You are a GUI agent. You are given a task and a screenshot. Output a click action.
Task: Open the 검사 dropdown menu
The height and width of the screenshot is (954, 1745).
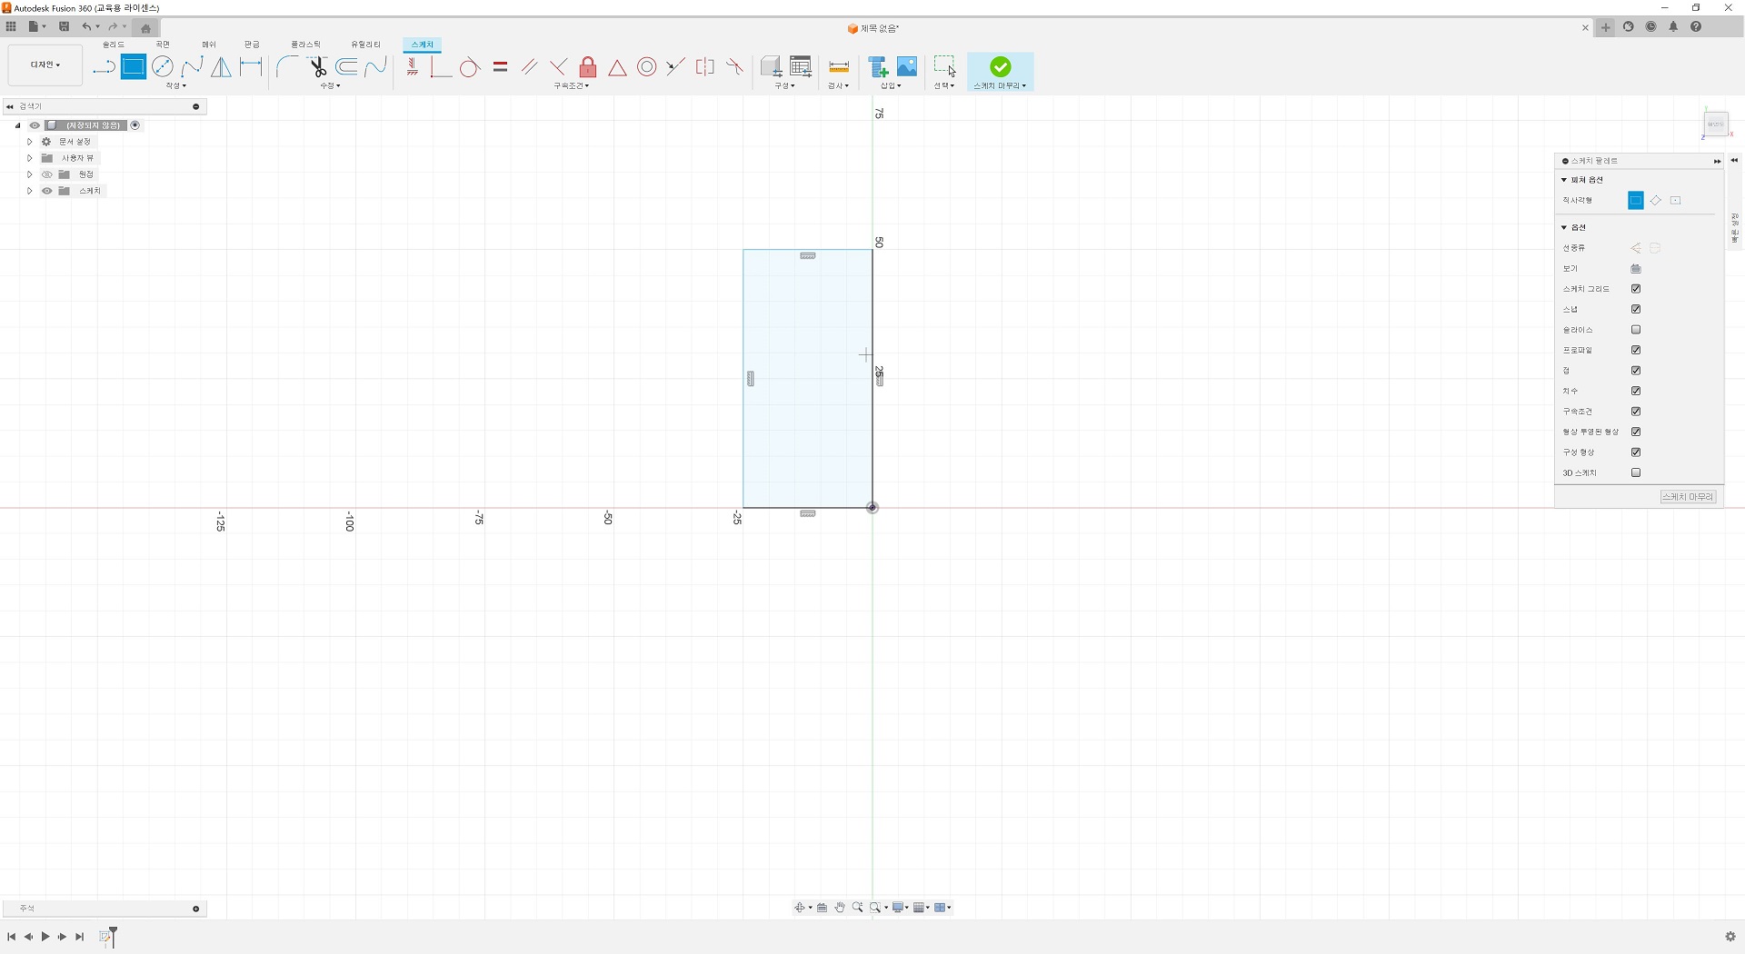pos(838,85)
